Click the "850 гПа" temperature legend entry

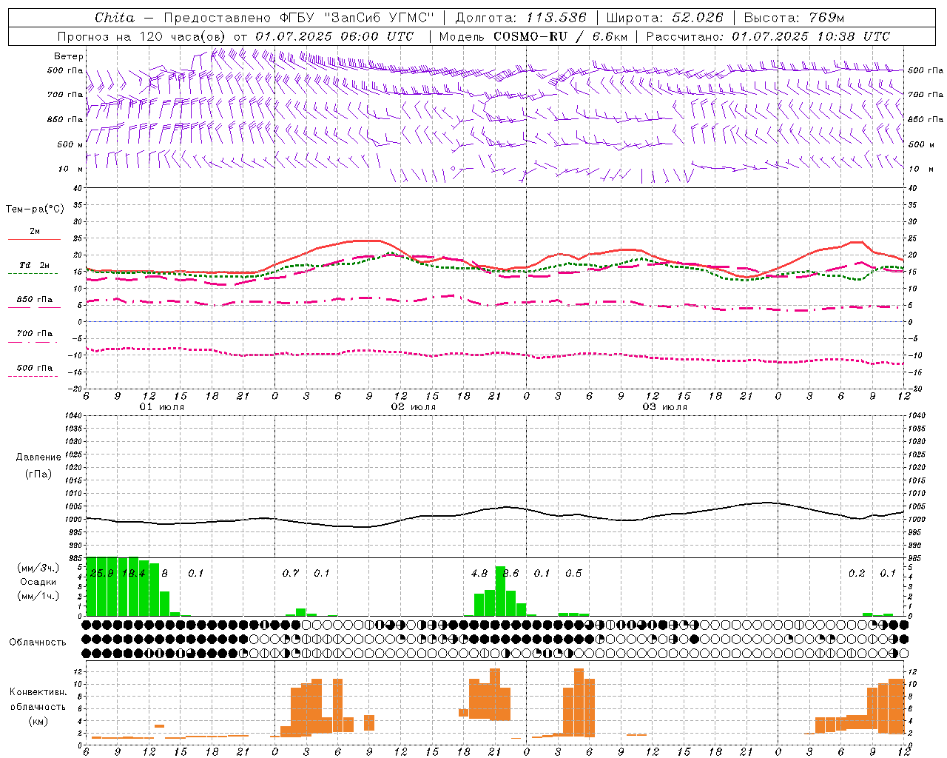click(x=35, y=300)
